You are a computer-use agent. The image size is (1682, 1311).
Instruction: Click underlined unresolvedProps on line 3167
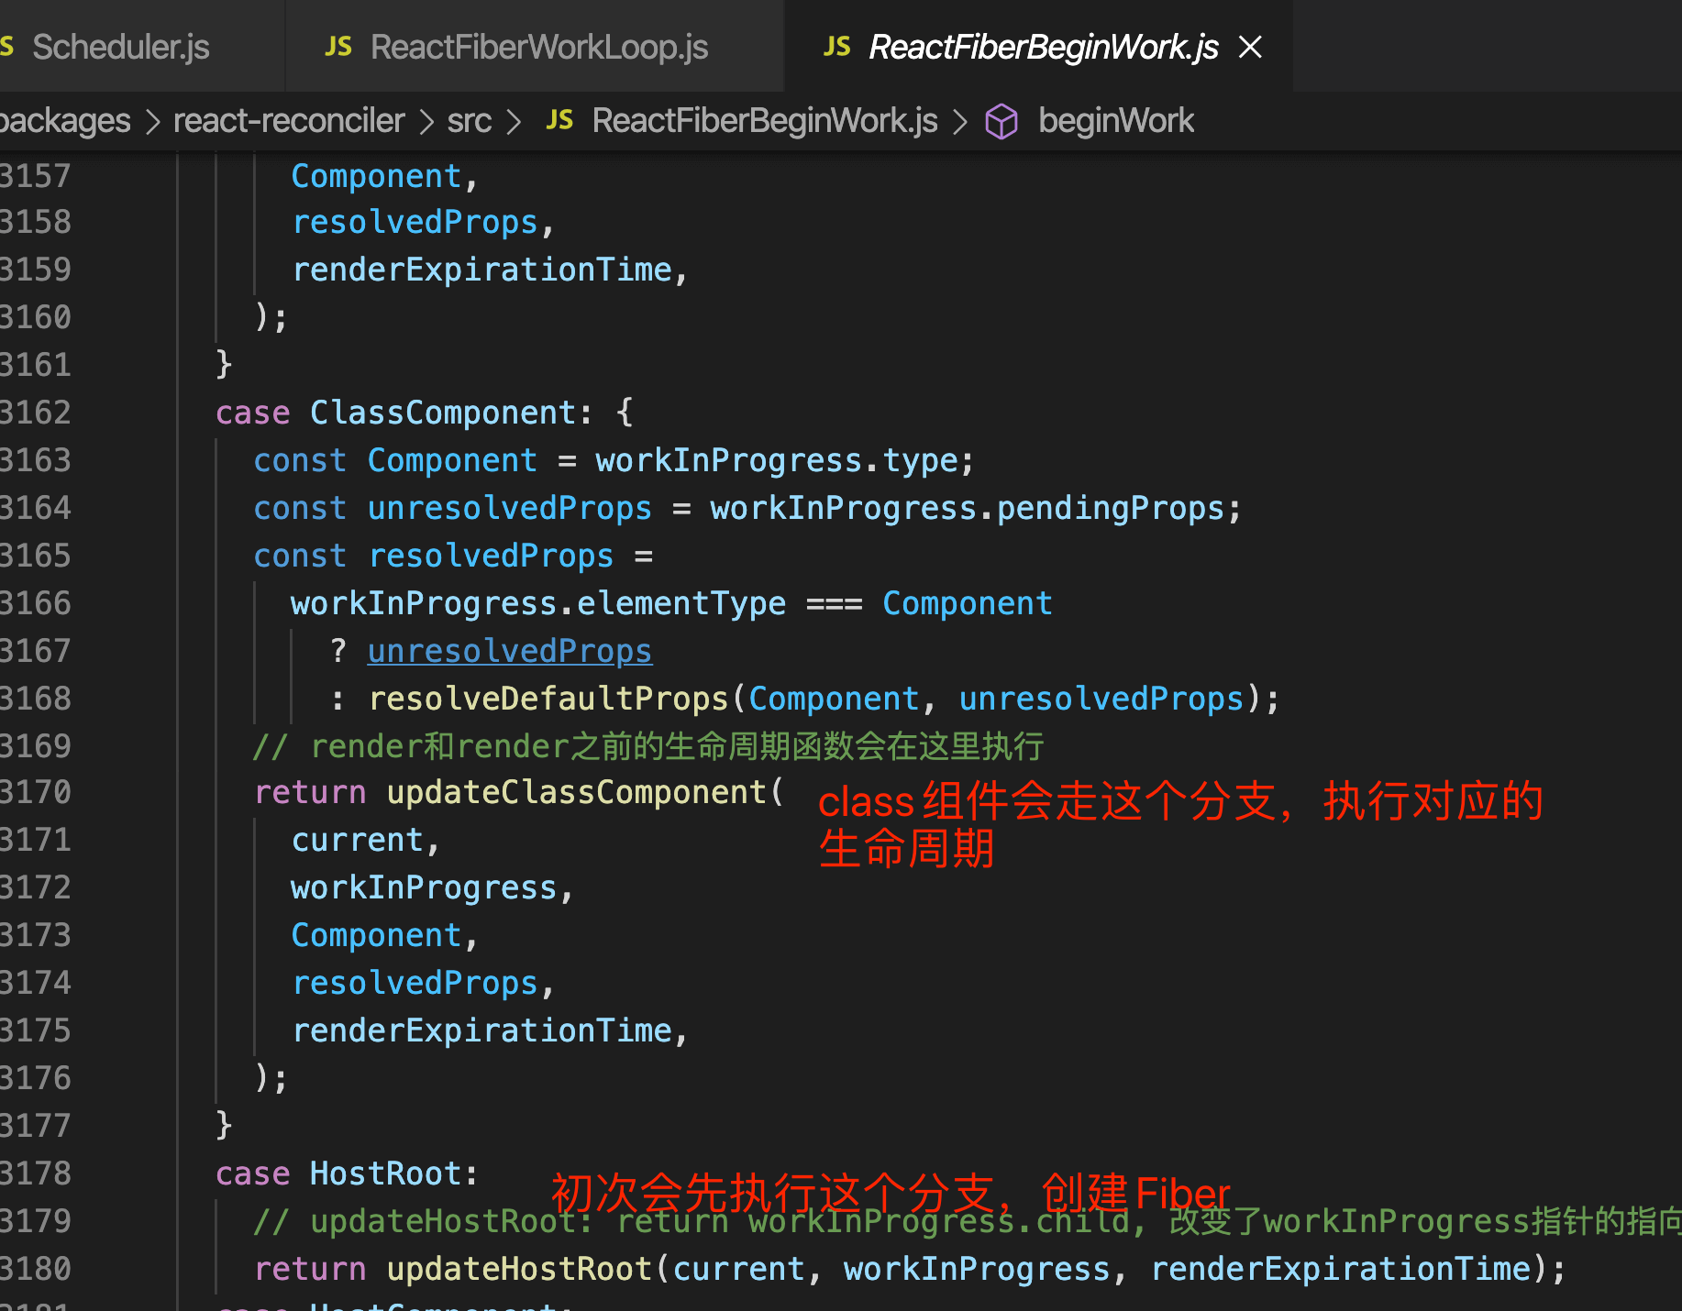[x=509, y=651]
